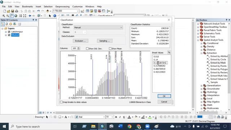Select the Zoom In tool
The image size is (231, 130).
(4, 16)
